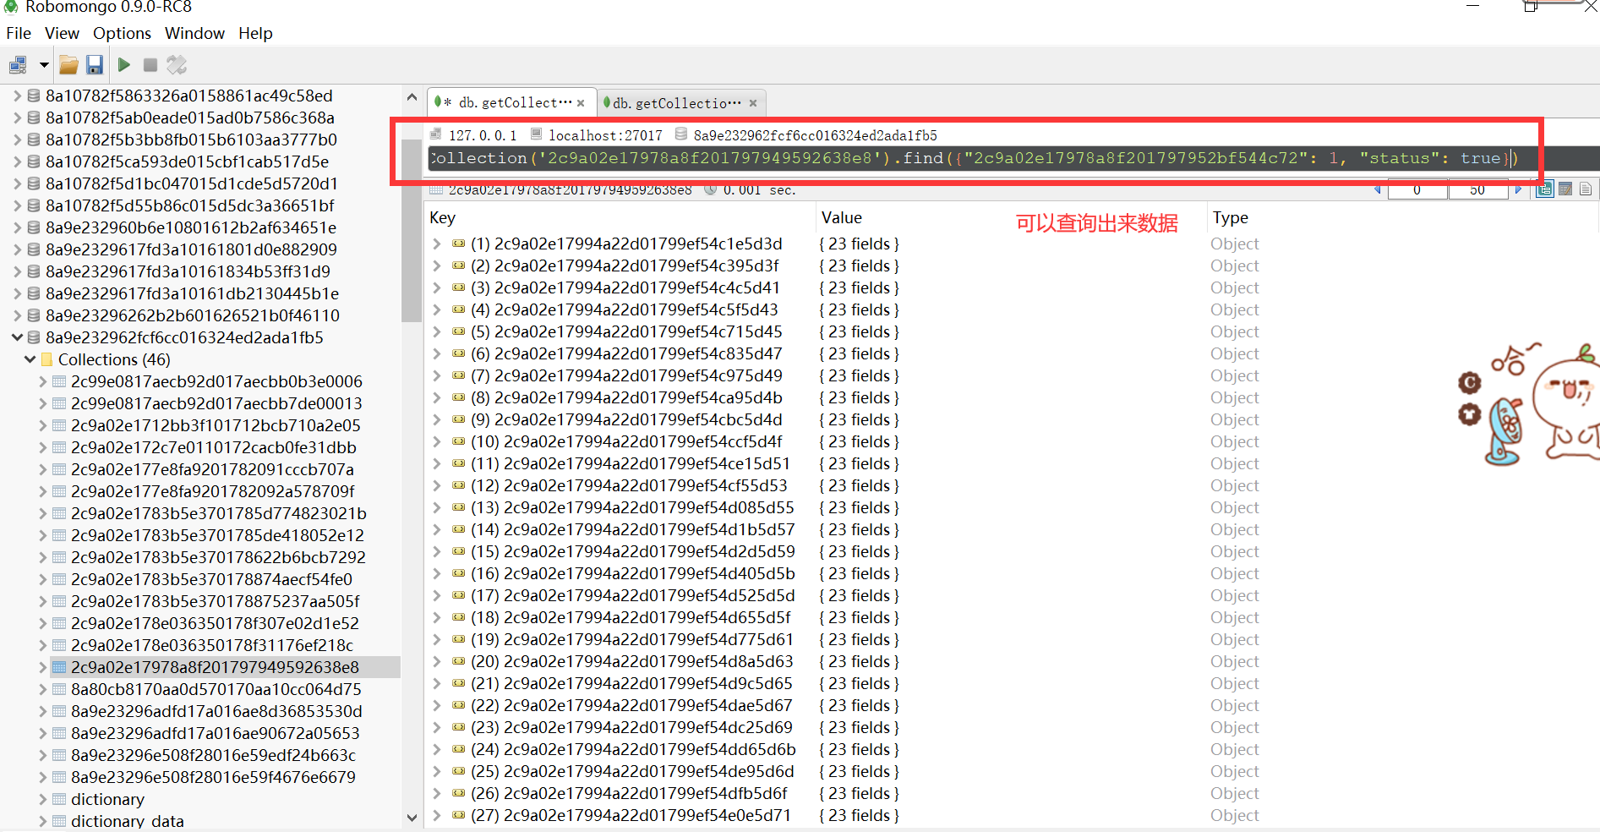Switch to the second db.getCollectio tab
This screenshot has height=832, width=1600.
coord(676,103)
